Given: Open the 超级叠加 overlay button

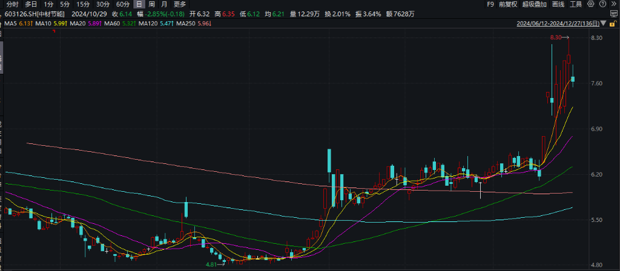Looking at the screenshot, I should tap(534, 4).
